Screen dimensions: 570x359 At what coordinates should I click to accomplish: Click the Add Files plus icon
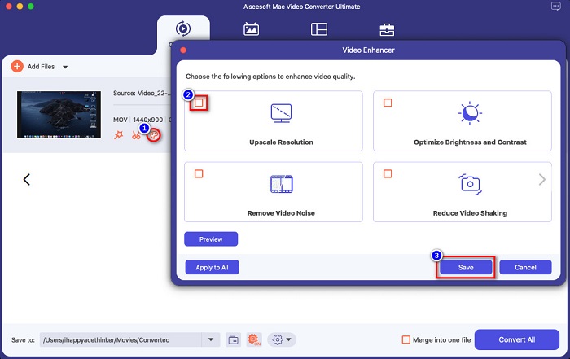(17, 67)
